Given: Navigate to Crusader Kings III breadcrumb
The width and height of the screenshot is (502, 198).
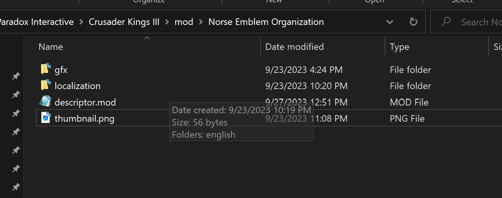Looking at the screenshot, I should point(124,22).
